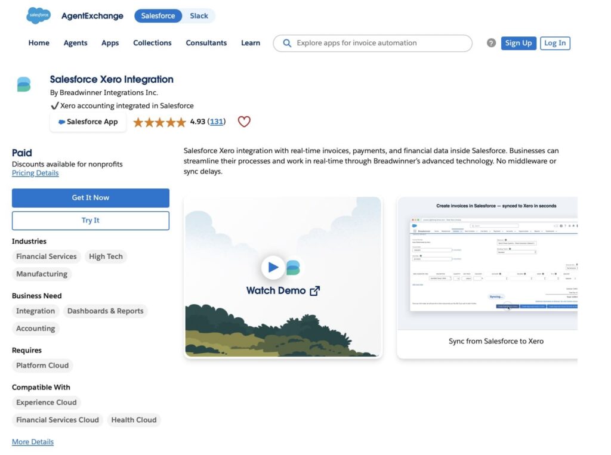Select the Dashboards & Reports tag
This screenshot has height=455, width=611.
click(x=105, y=311)
